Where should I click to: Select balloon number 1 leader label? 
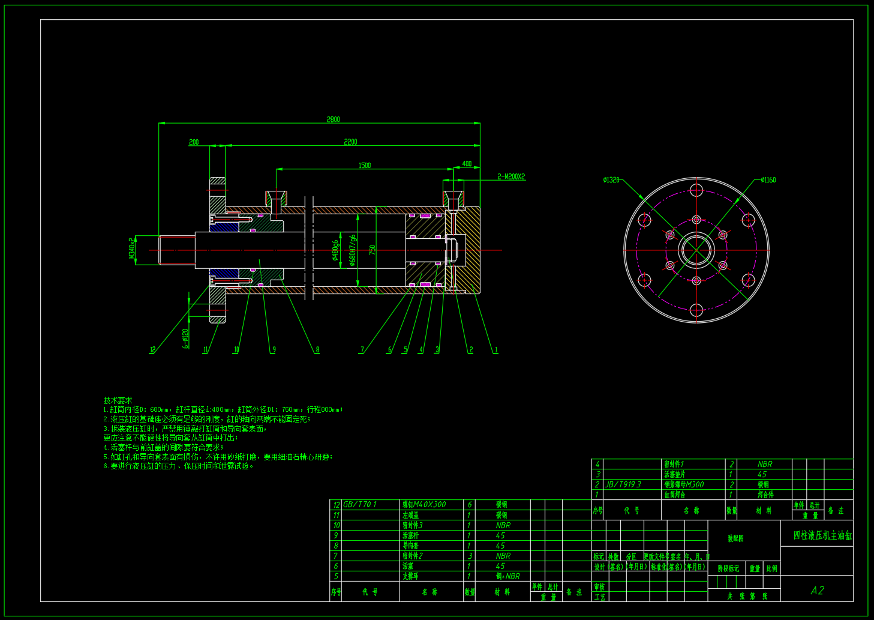[495, 350]
